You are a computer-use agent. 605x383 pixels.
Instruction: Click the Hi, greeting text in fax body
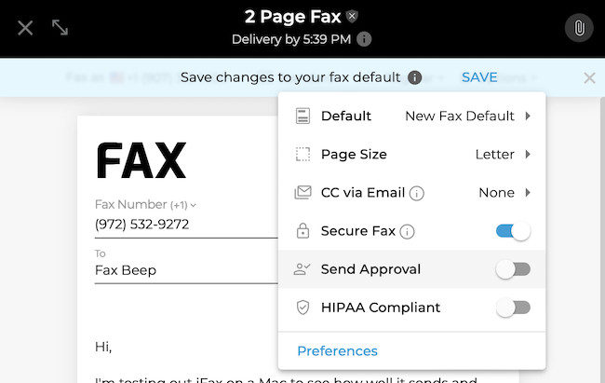tap(103, 347)
